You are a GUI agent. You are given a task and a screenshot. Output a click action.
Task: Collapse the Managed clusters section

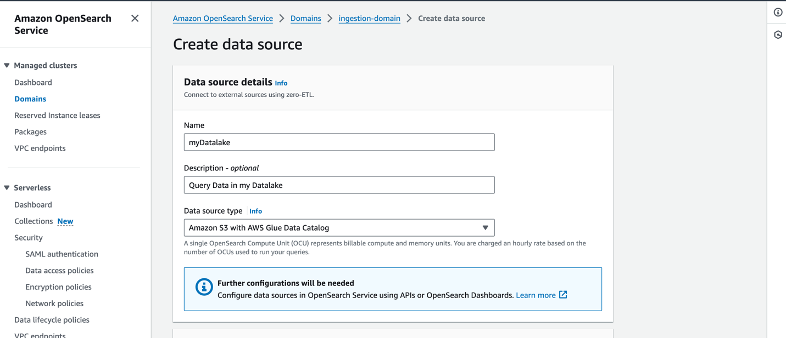7,65
